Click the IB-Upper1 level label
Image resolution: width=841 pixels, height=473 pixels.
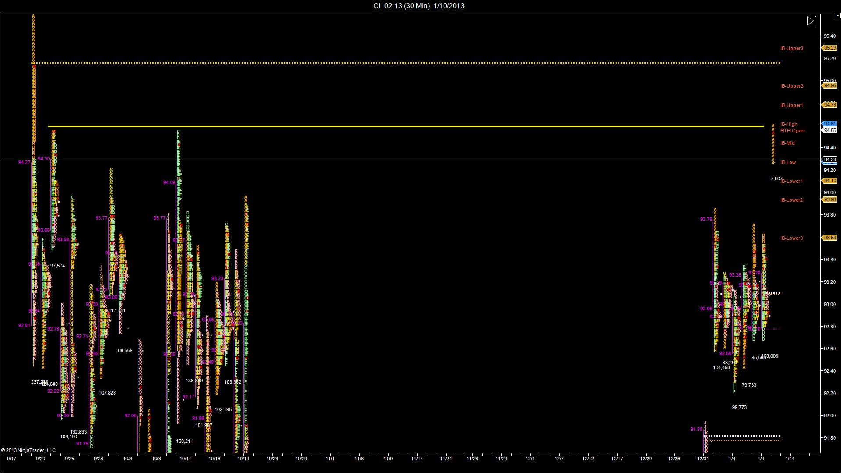coord(792,105)
